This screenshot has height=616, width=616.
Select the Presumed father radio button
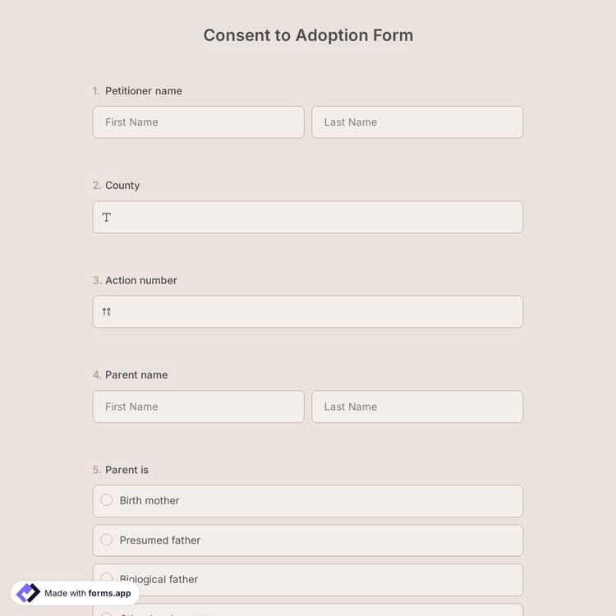pyautogui.click(x=107, y=540)
